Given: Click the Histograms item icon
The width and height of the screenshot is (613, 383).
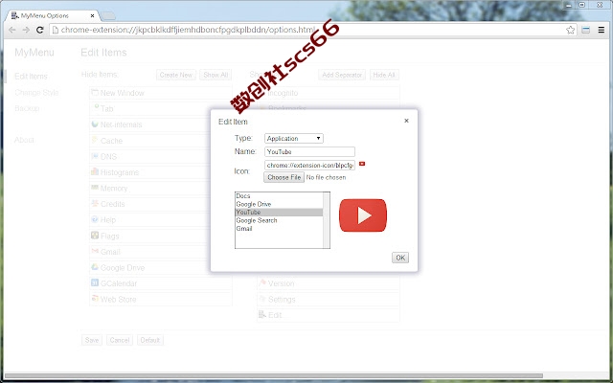Looking at the screenshot, I should 95,171.
